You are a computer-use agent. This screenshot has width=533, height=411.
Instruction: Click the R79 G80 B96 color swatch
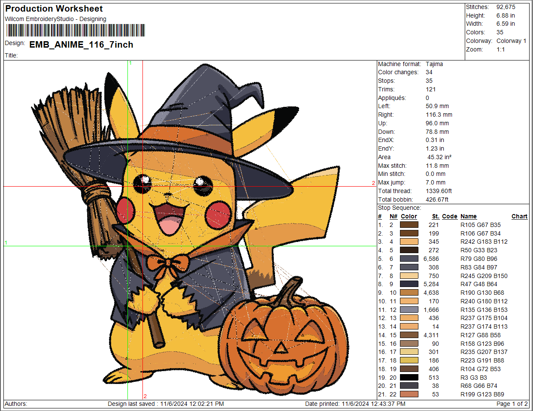coord(409,259)
